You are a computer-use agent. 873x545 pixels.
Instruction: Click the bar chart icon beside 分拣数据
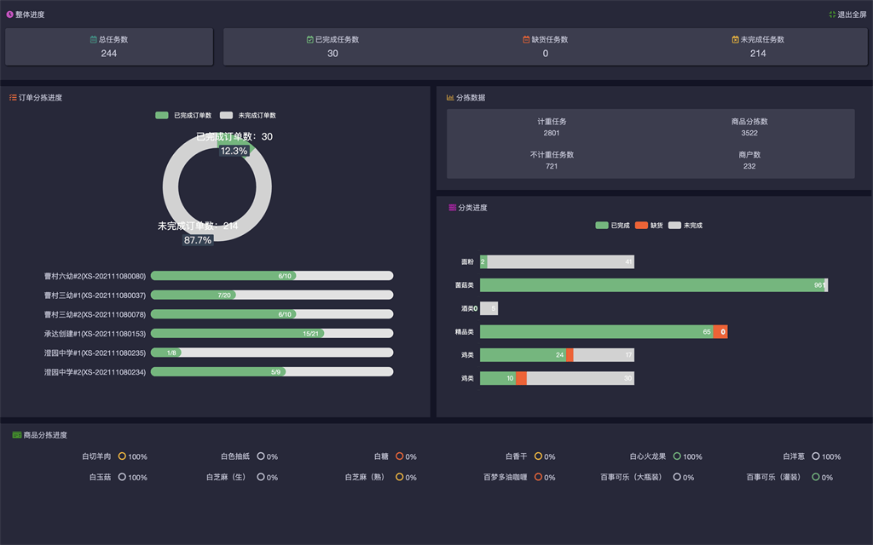[450, 98]
